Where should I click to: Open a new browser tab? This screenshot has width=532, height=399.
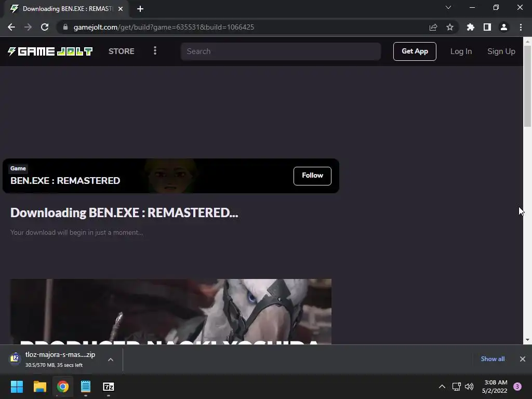[140, 9]
